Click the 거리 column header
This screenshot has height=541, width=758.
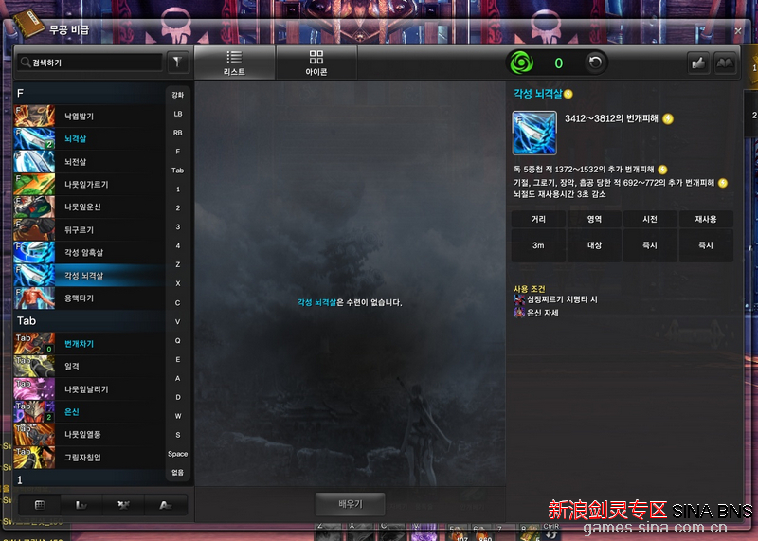(538, 219)
